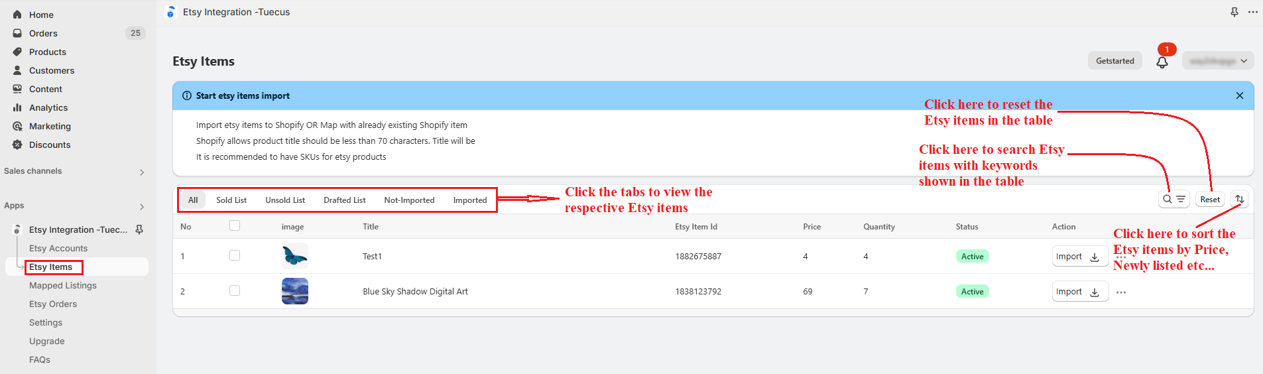1263x374 pixels.
Task: Click the Getstarted button
Action: (x=1115, y=60)
